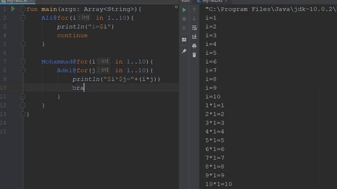
Task: Collapse fold at Ali loop closing brace
Action: pos(23,44)
